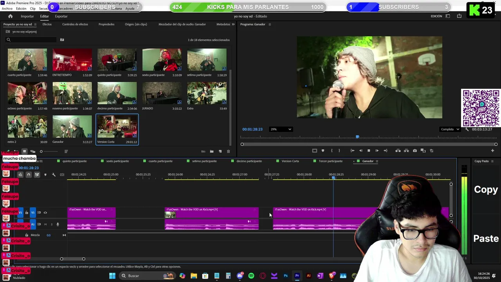The width and height of the screenshot is (501, 282).
Task: Open Program monitor settings wrench
Action: pos(467,129)
